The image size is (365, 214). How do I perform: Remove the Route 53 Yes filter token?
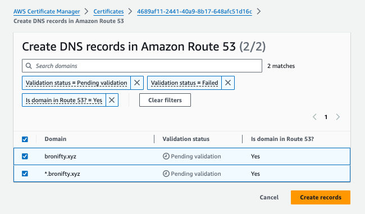tap(112, 100)
